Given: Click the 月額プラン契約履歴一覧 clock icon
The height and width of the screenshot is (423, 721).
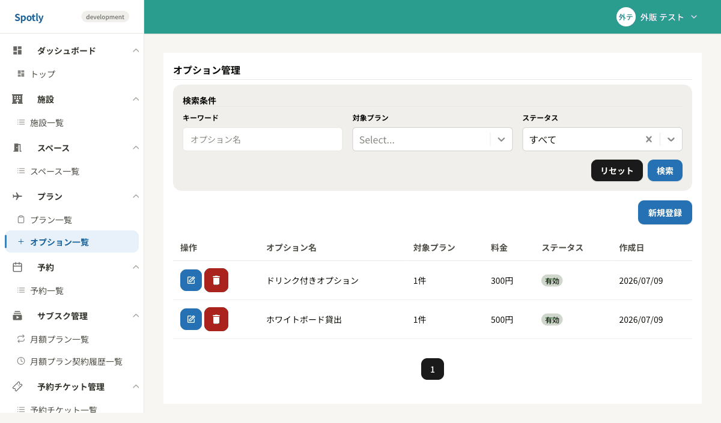Looking at the screenshot, I should 21,361.
